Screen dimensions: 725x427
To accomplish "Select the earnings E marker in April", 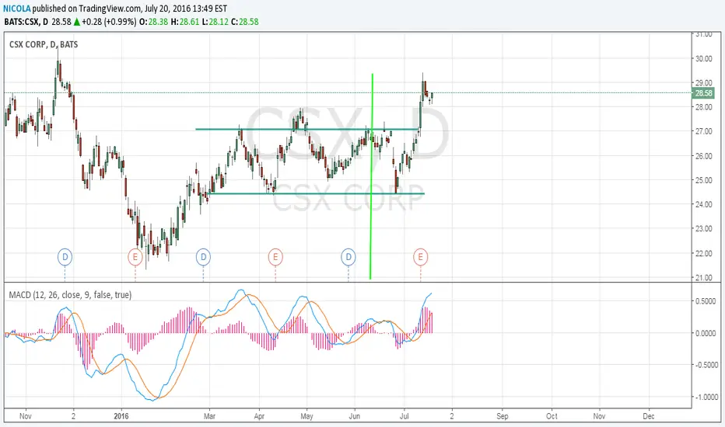I will pyautogui.click(x=275, y=257).
